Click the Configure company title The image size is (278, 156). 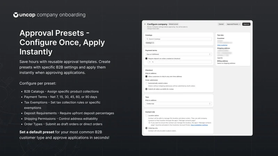point(157,24)
